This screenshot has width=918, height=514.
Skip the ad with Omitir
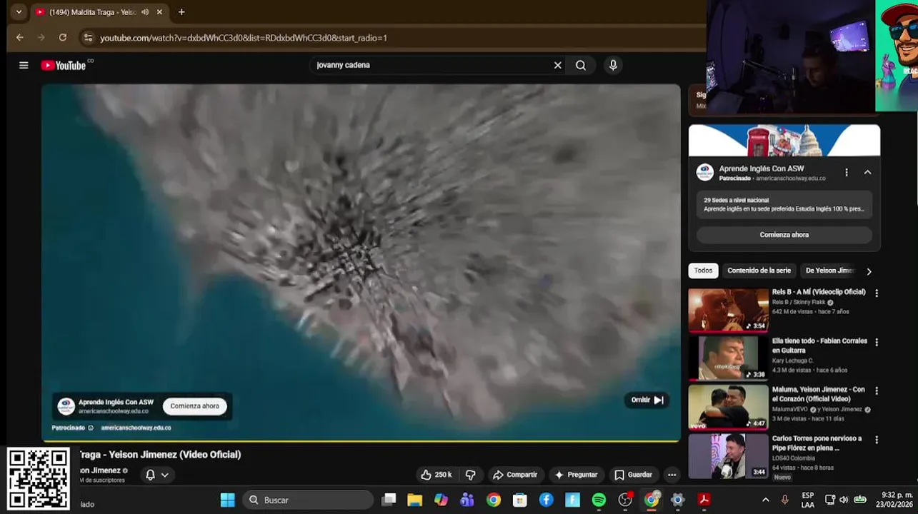tap(648, 400)
